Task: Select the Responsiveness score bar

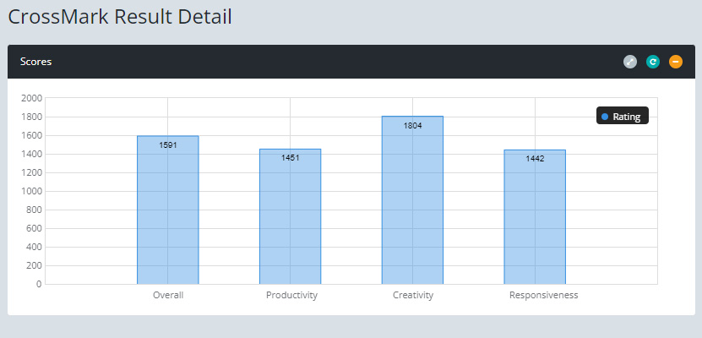Action: click(x=535, y=217)
